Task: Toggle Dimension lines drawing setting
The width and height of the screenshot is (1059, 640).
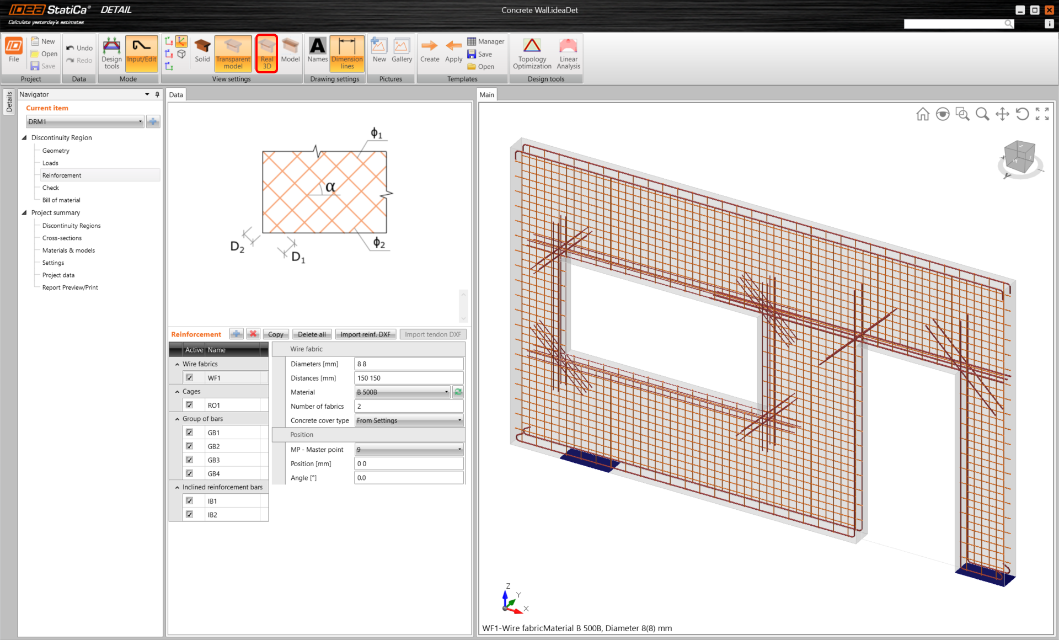Action: point(347,53)
